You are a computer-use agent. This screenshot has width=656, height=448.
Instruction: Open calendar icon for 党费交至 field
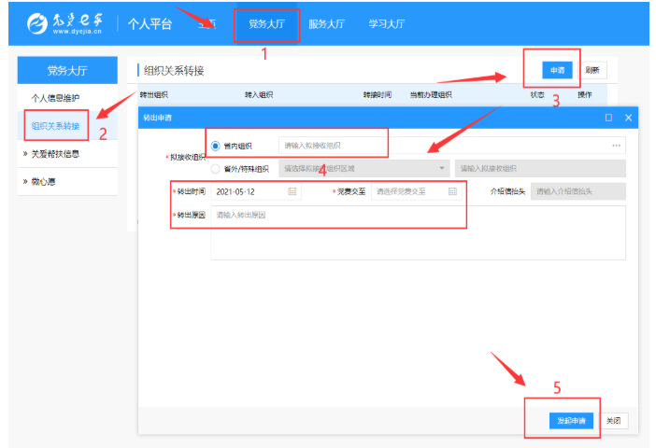[452, 191]
